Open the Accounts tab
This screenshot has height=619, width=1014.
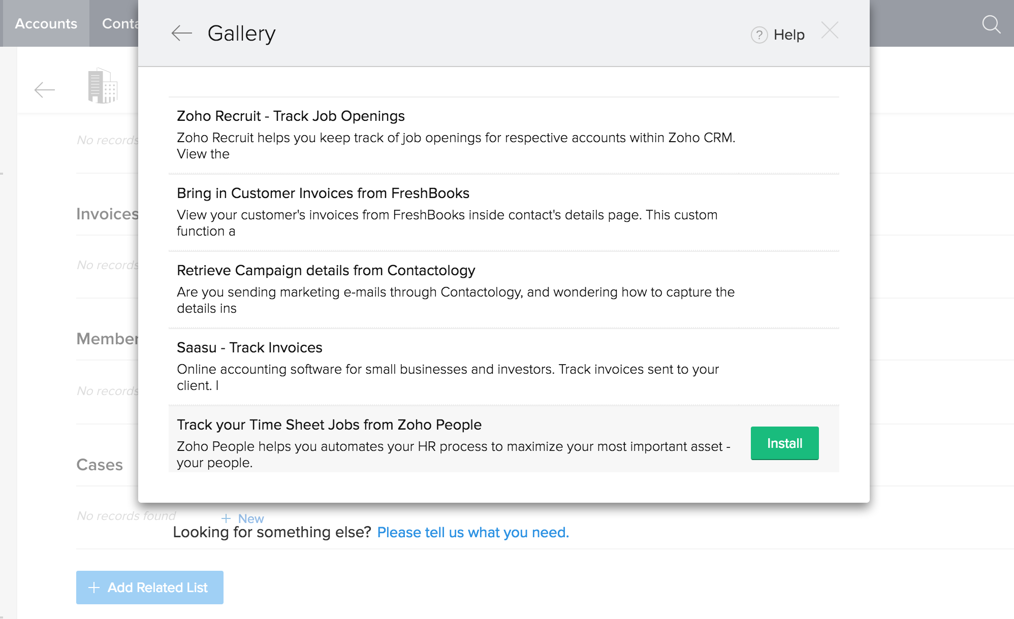46,23
